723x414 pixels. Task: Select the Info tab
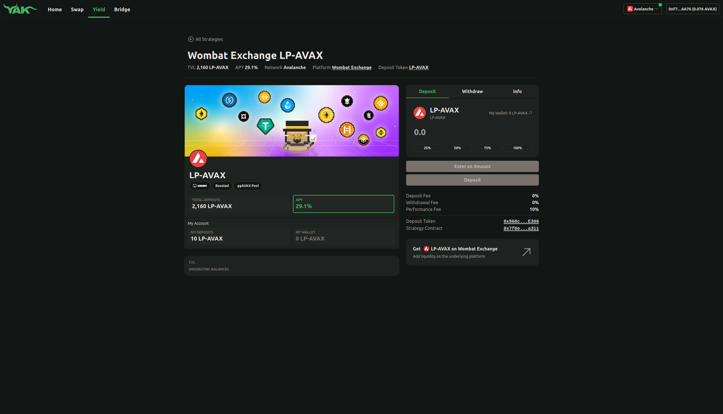pyautogui.click(x=517, y=91)
